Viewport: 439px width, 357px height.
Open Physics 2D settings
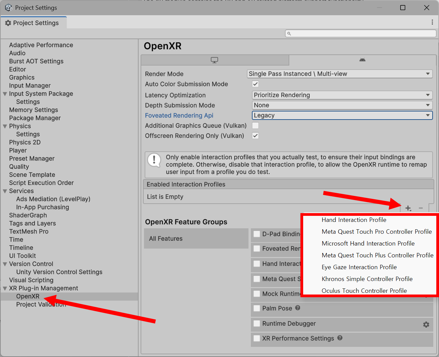(25, 143)
